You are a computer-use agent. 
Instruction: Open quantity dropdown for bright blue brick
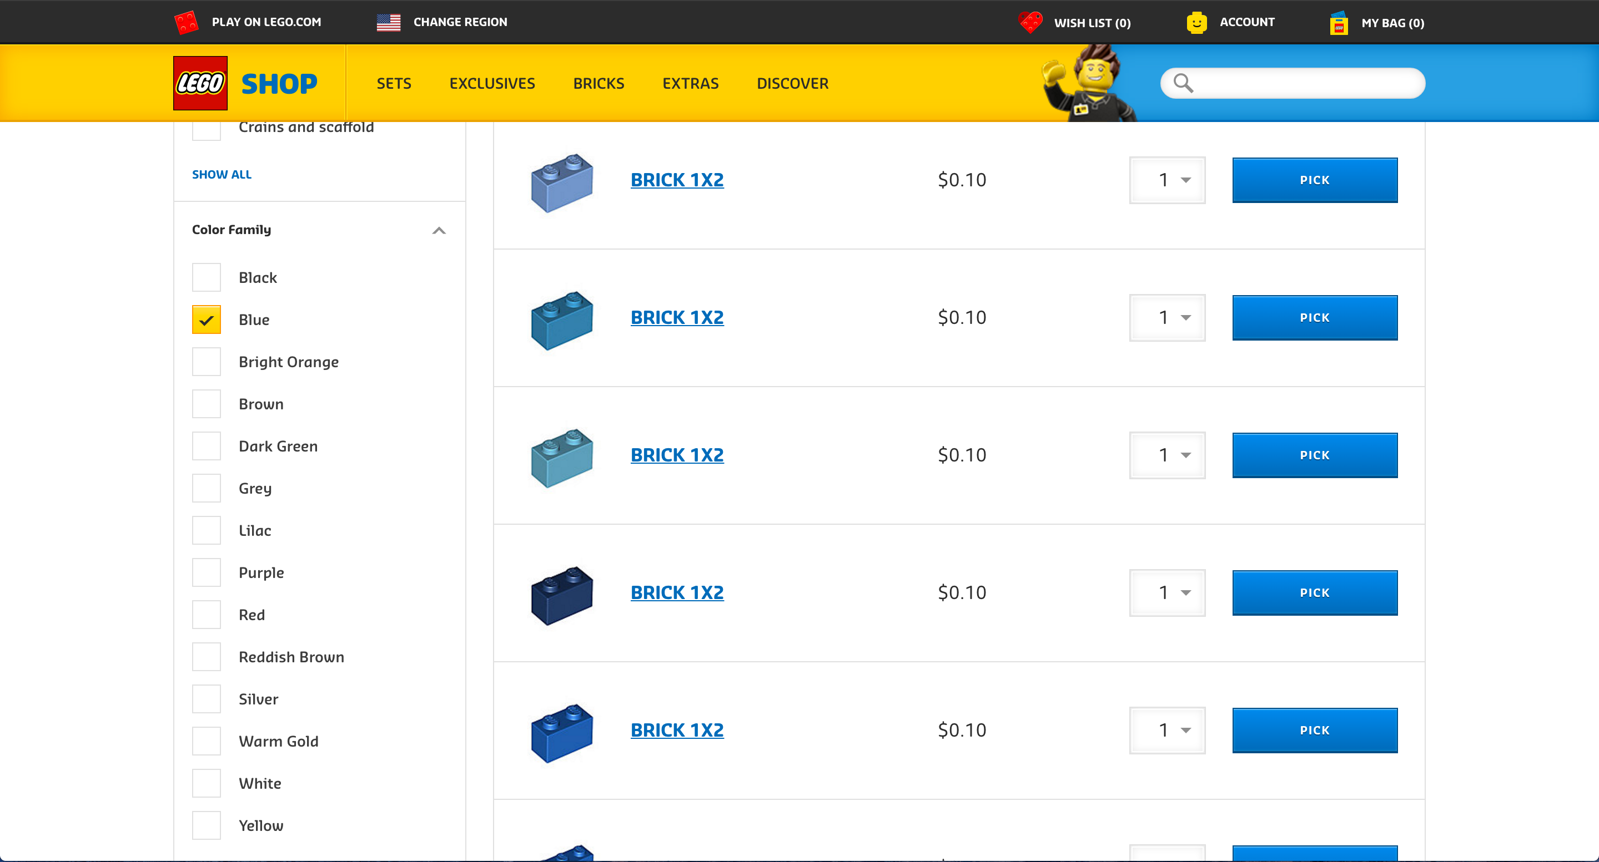[x=1167, y=731]
